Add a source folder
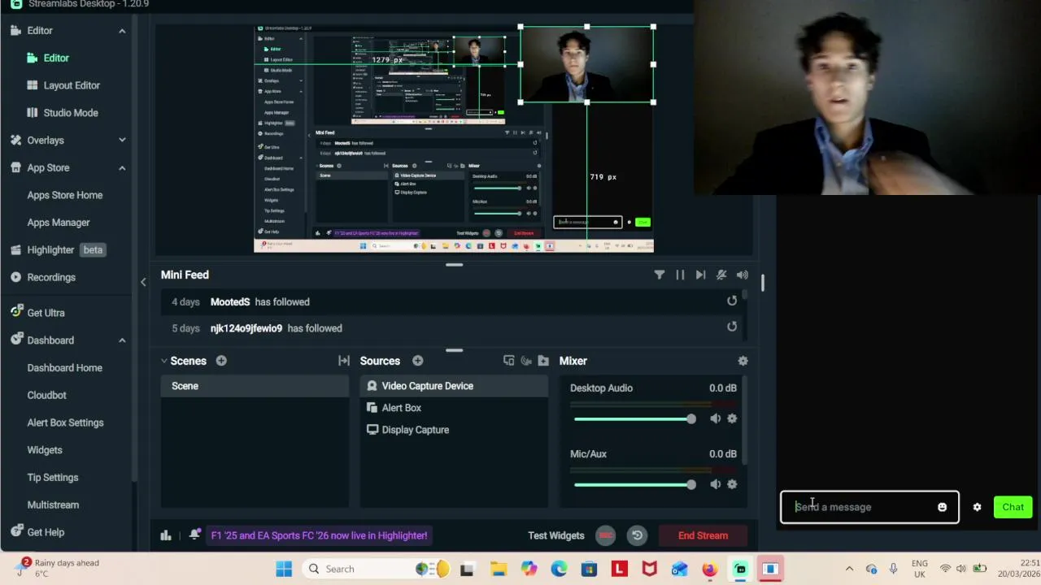1041x585 pixels. pos(543,361)
